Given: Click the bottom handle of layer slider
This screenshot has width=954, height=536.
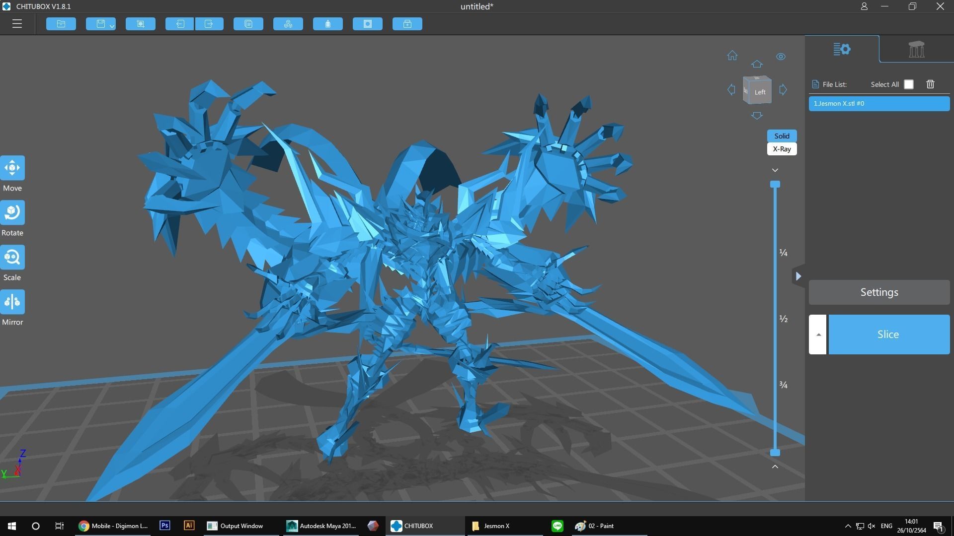Looking at the screenshot, I should pos(775,453).
